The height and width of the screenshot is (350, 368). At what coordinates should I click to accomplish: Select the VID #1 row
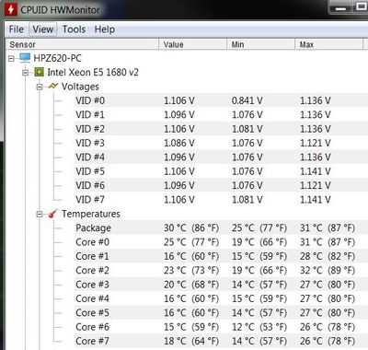coord(221,114)
